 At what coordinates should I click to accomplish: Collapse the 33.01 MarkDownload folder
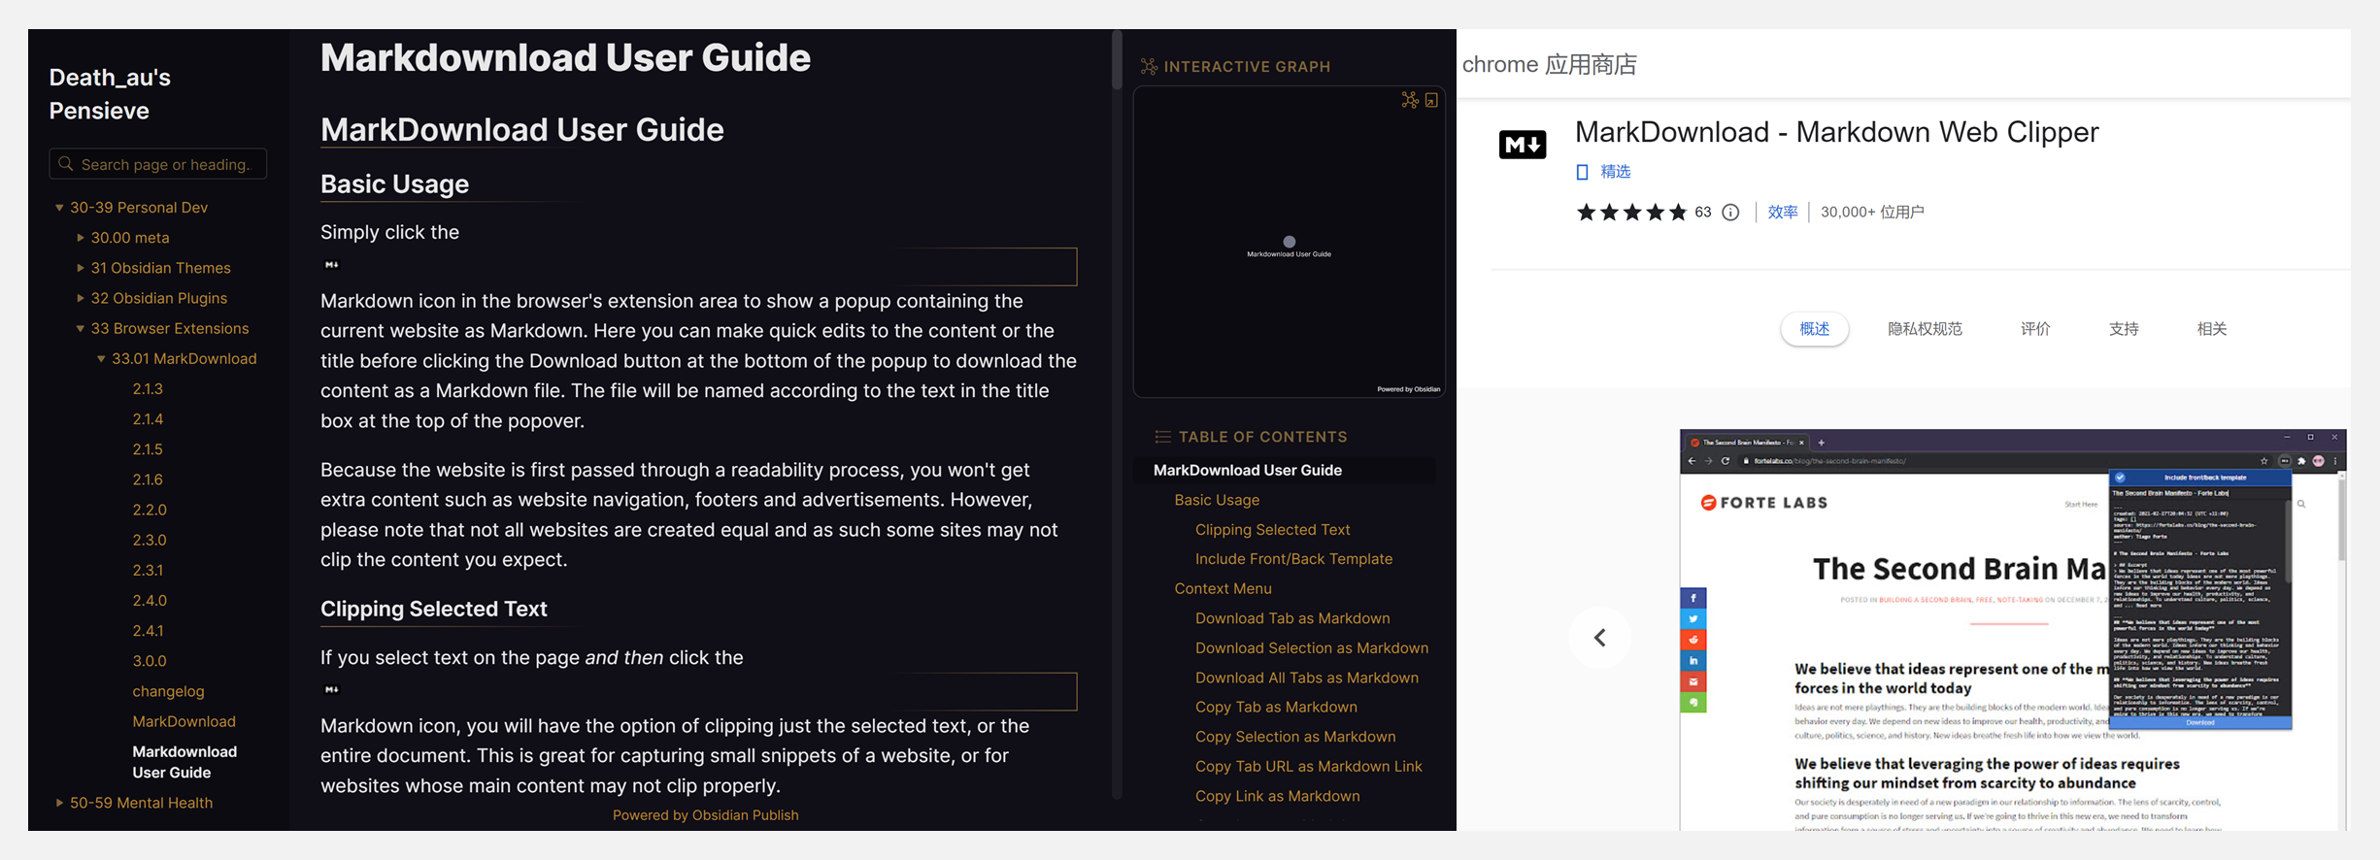pyautogui.click(x=101, y=358)
